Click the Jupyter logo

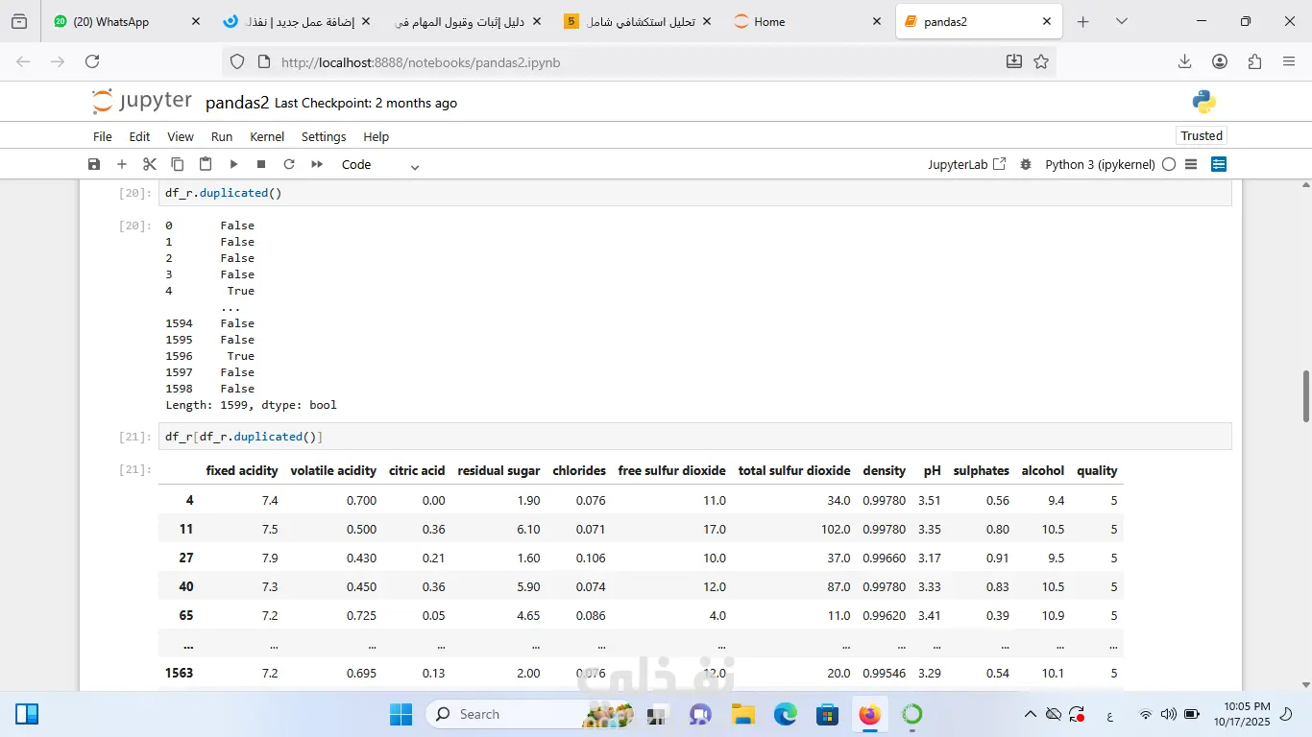click(x=142, y=102)
